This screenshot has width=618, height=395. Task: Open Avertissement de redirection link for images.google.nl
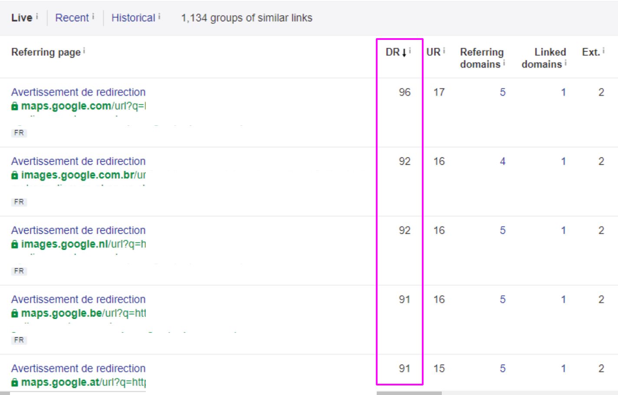coord(78,230)
